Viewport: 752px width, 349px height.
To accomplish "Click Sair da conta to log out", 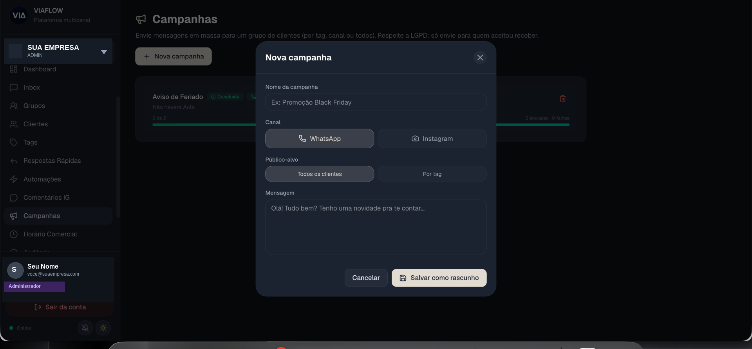I will [x=60, y=307].
